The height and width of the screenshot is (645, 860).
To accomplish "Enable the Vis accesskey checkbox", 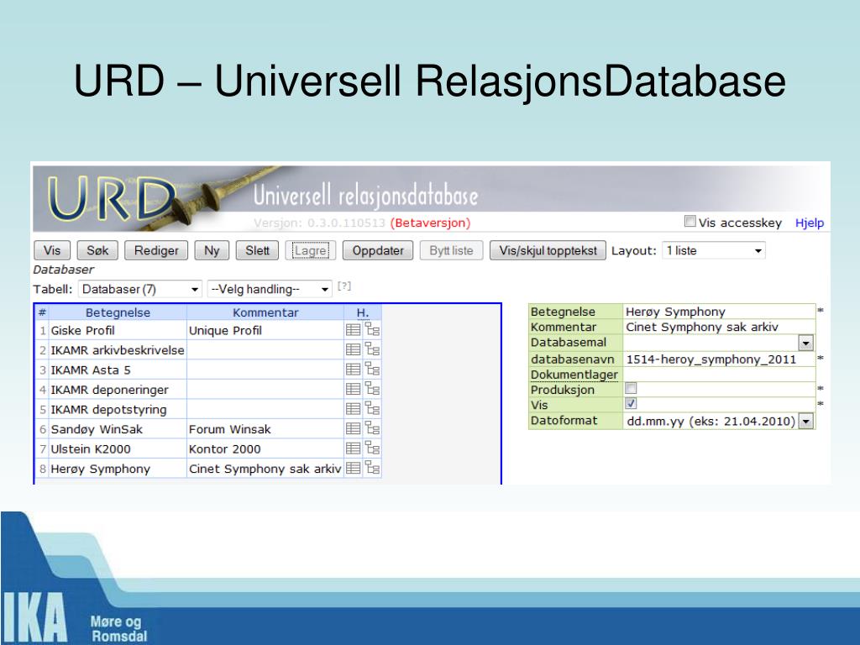I will point(690,221).
